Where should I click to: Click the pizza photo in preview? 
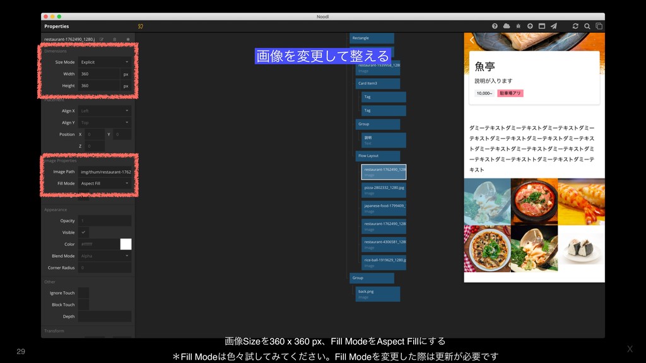click(488, 248)
